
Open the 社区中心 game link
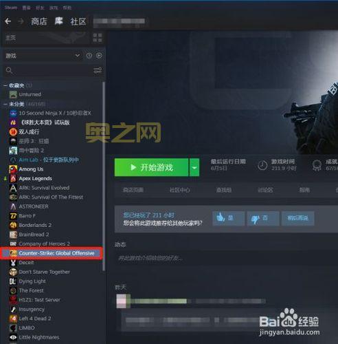click(179, 190)
